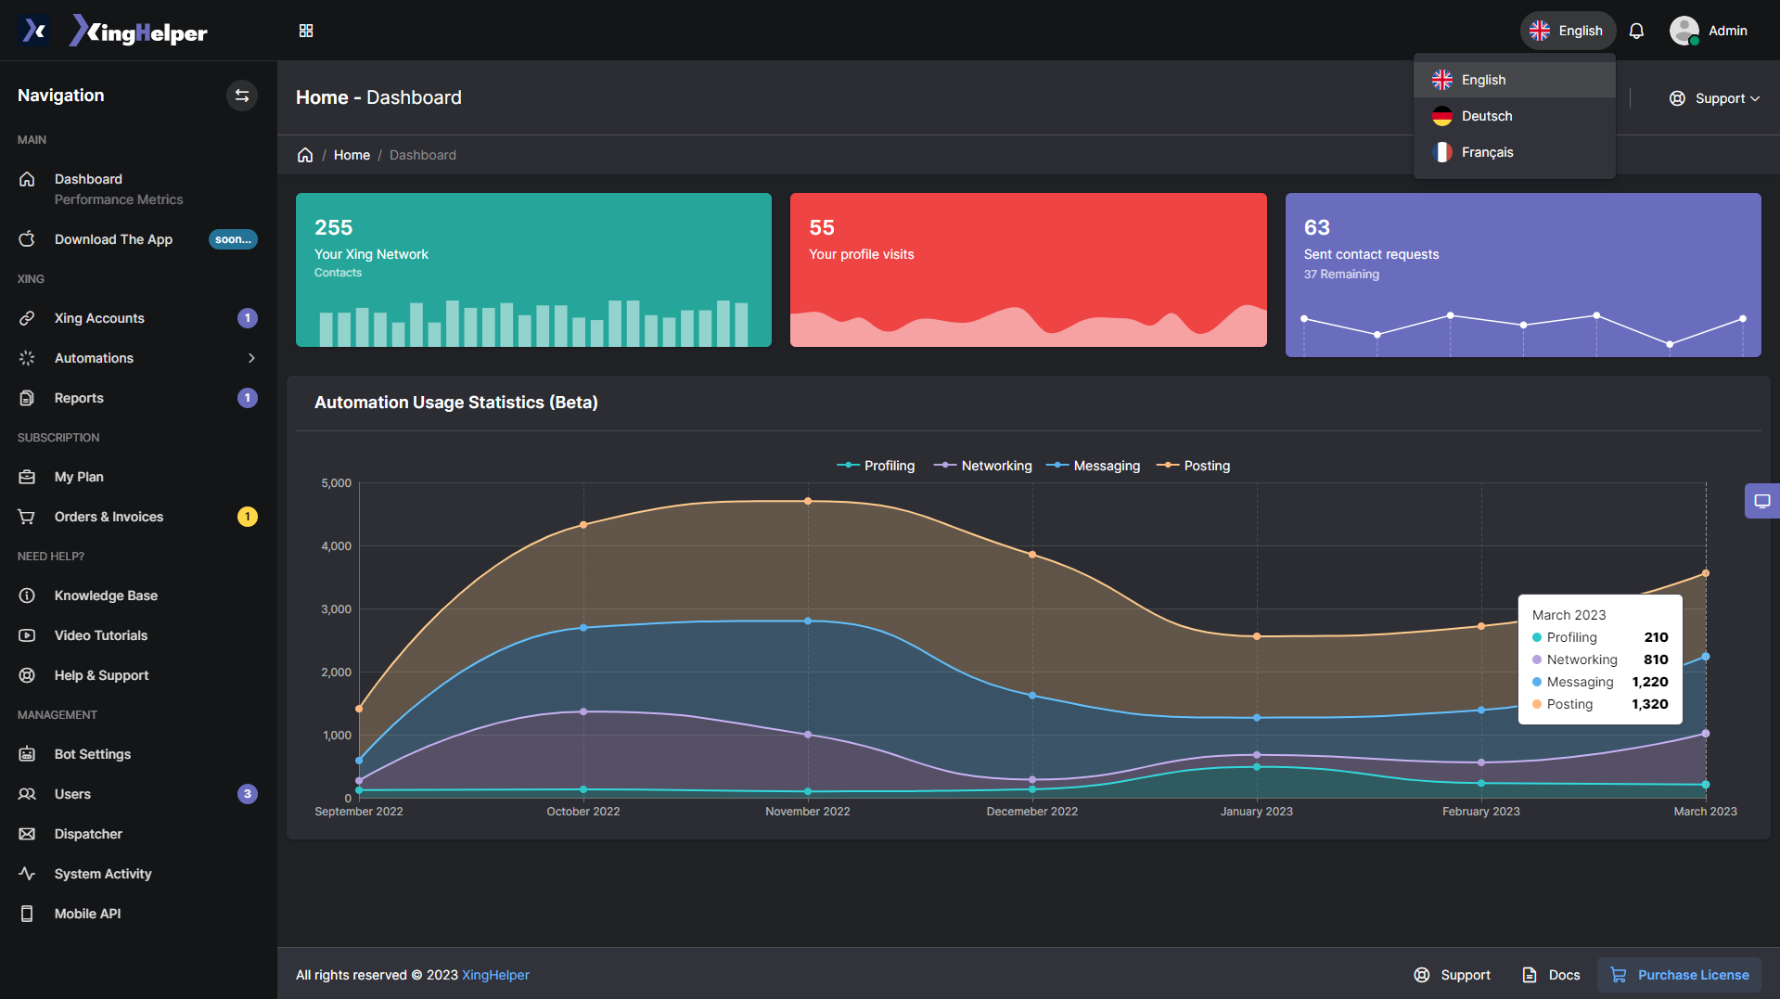This screenshot has width=1780, height=999.
Task: Click the soon... badge on Download The App
Action: (x=233, y=239)
